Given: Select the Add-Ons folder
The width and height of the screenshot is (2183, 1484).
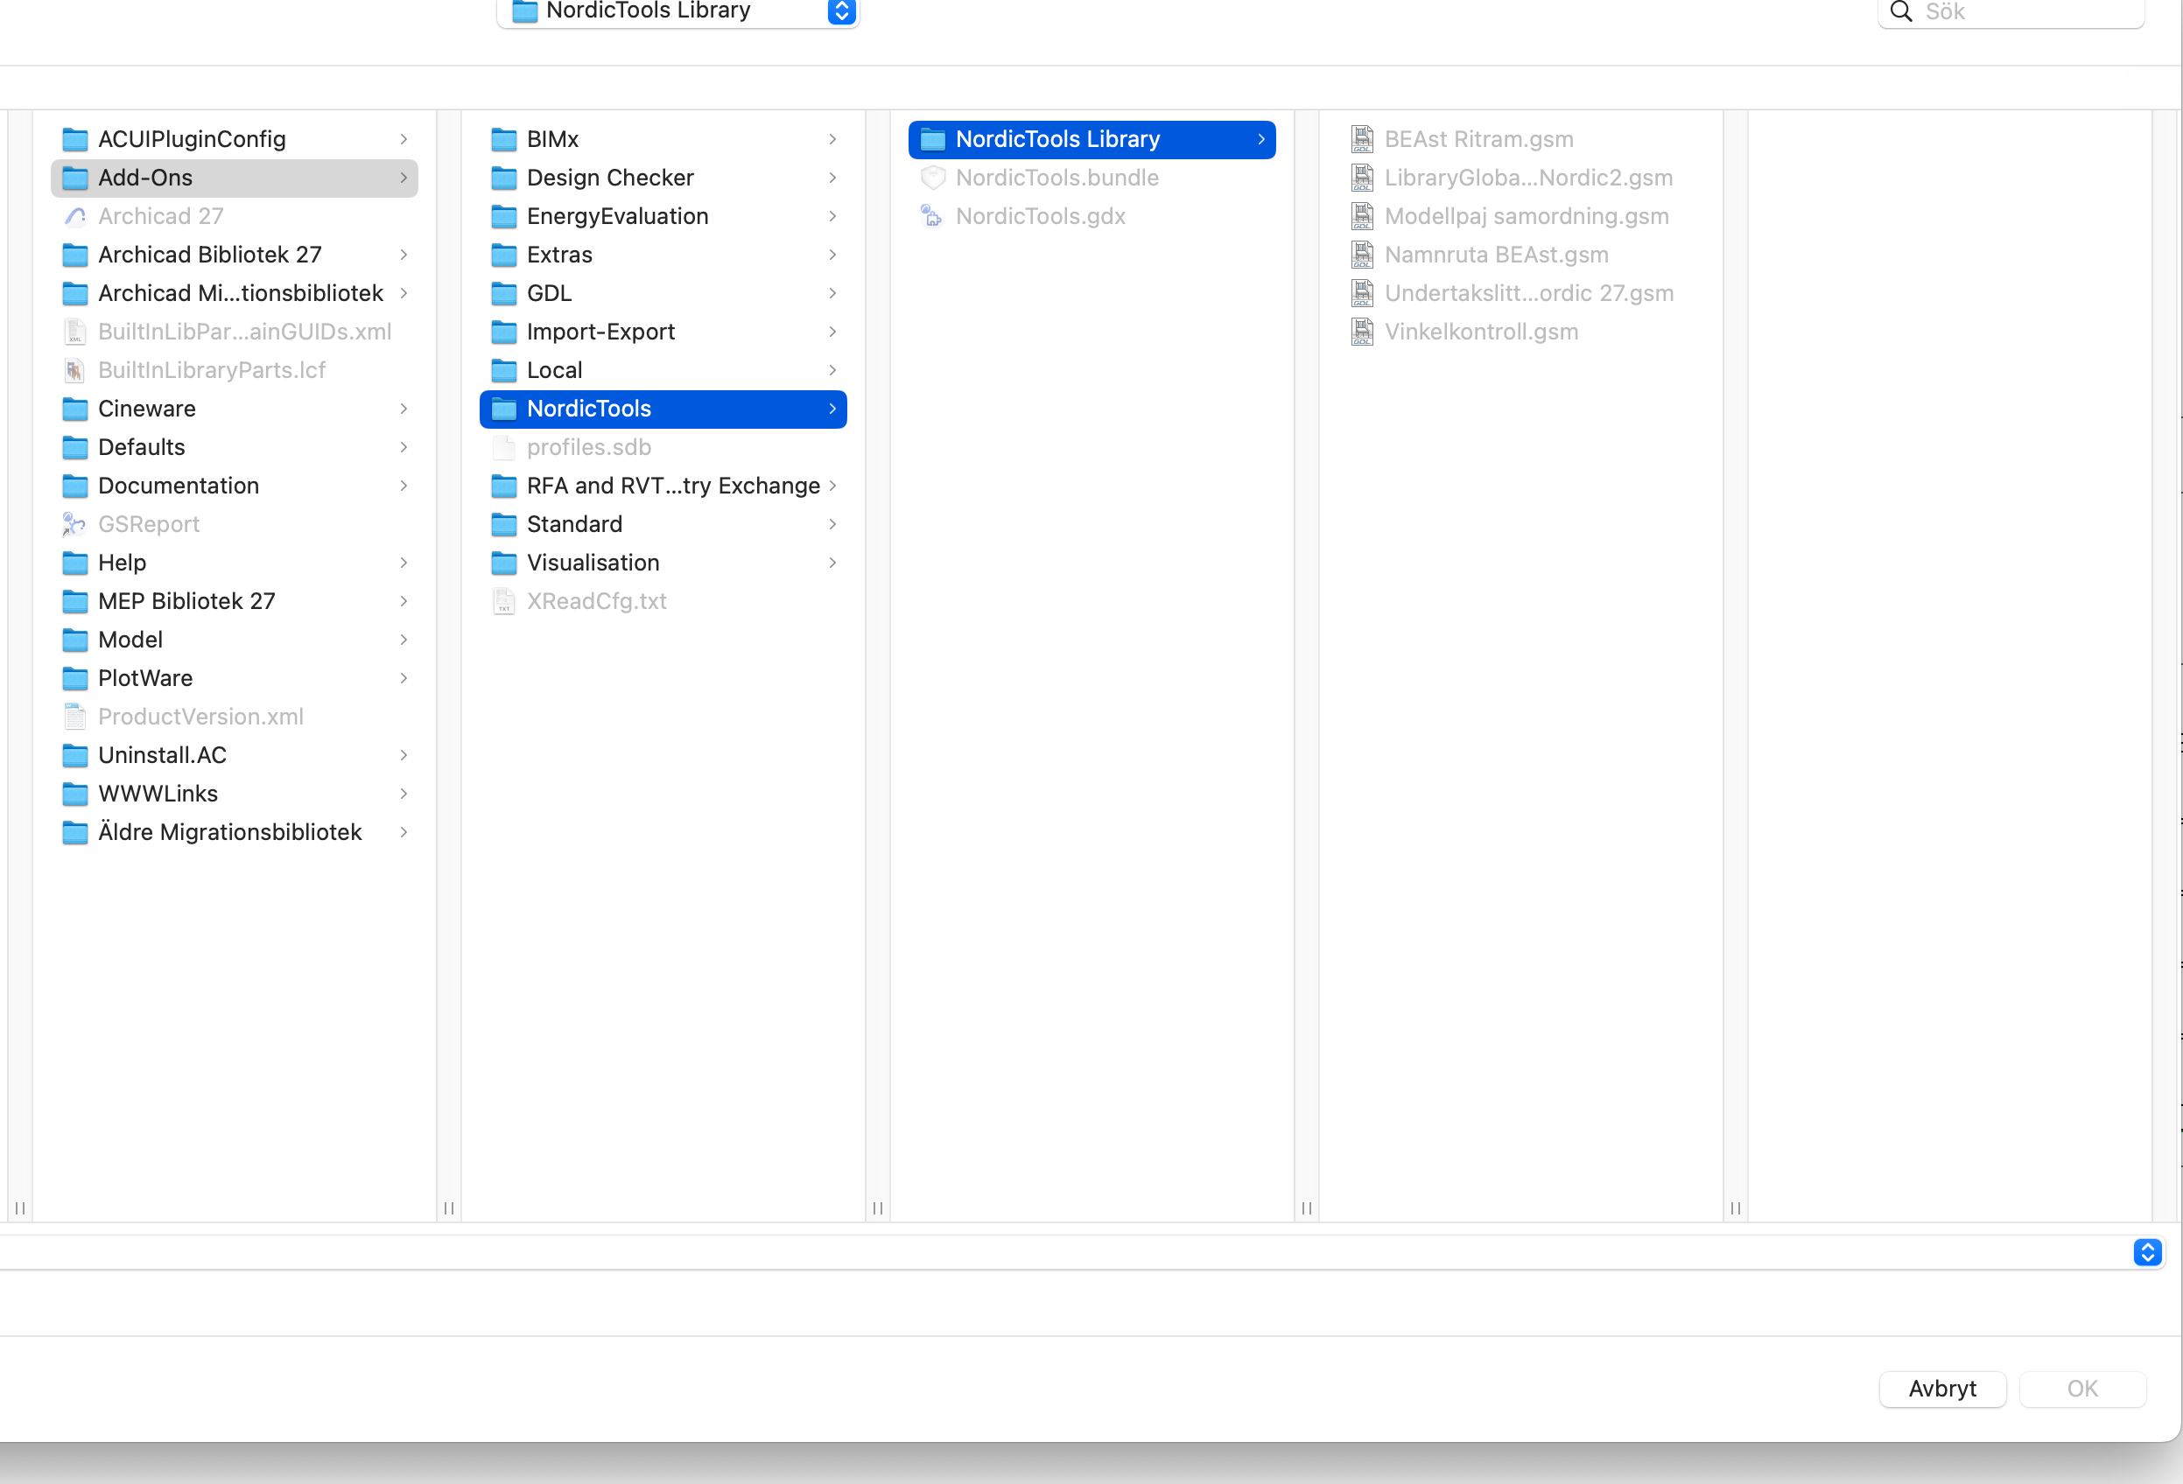Looking at the screenshot, I should [145, 178].
